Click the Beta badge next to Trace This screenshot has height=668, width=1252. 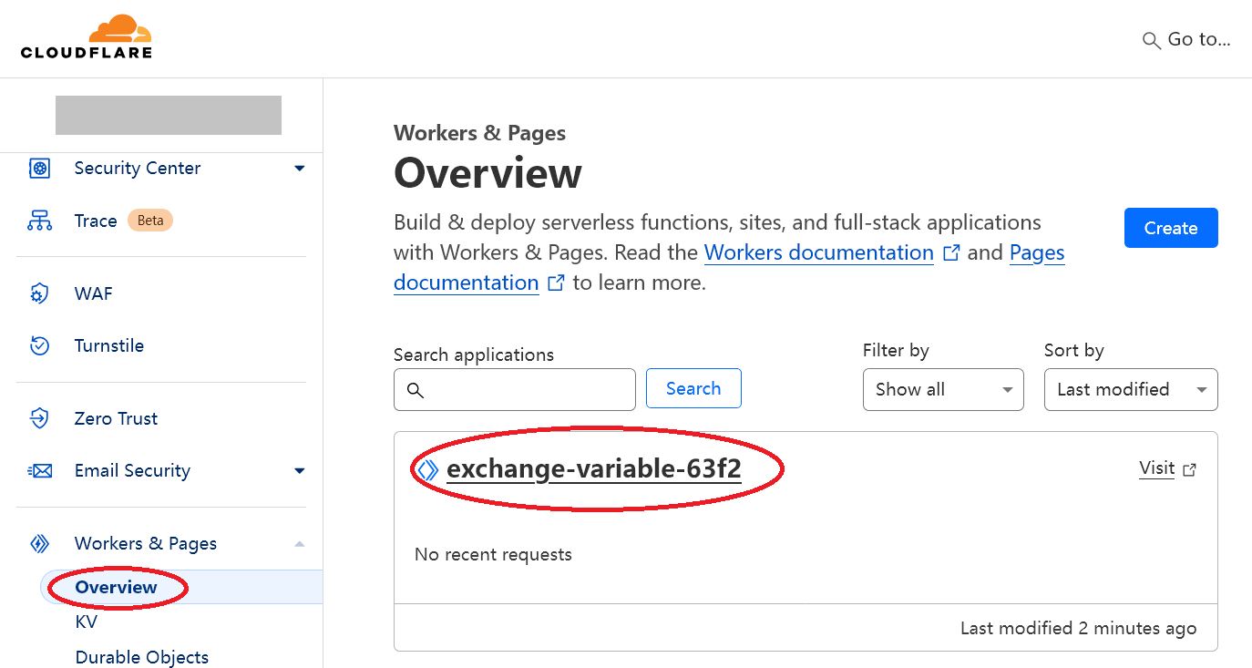pos(149,221)
